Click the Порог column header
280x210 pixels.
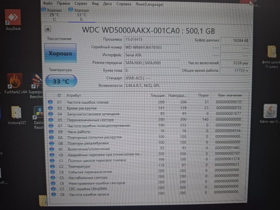(x=203, y=95)
